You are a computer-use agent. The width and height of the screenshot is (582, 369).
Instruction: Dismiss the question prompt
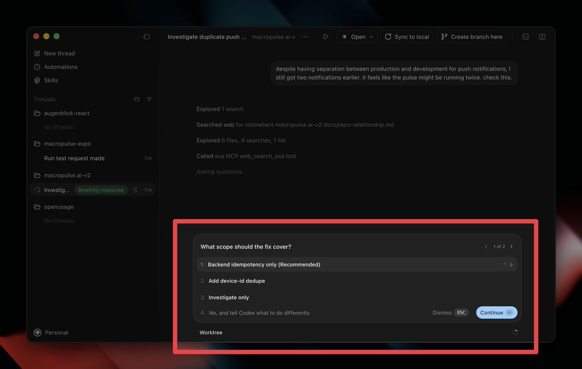(450, 313)
